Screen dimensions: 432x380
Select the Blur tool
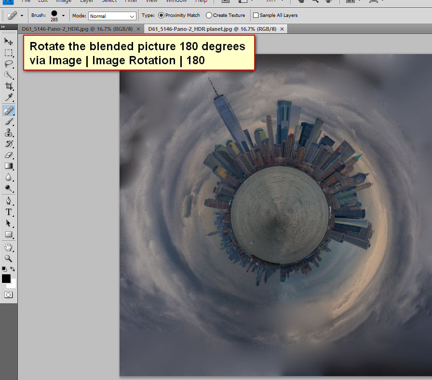[9, 177]
